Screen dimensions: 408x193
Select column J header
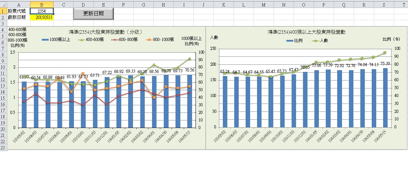203,5
